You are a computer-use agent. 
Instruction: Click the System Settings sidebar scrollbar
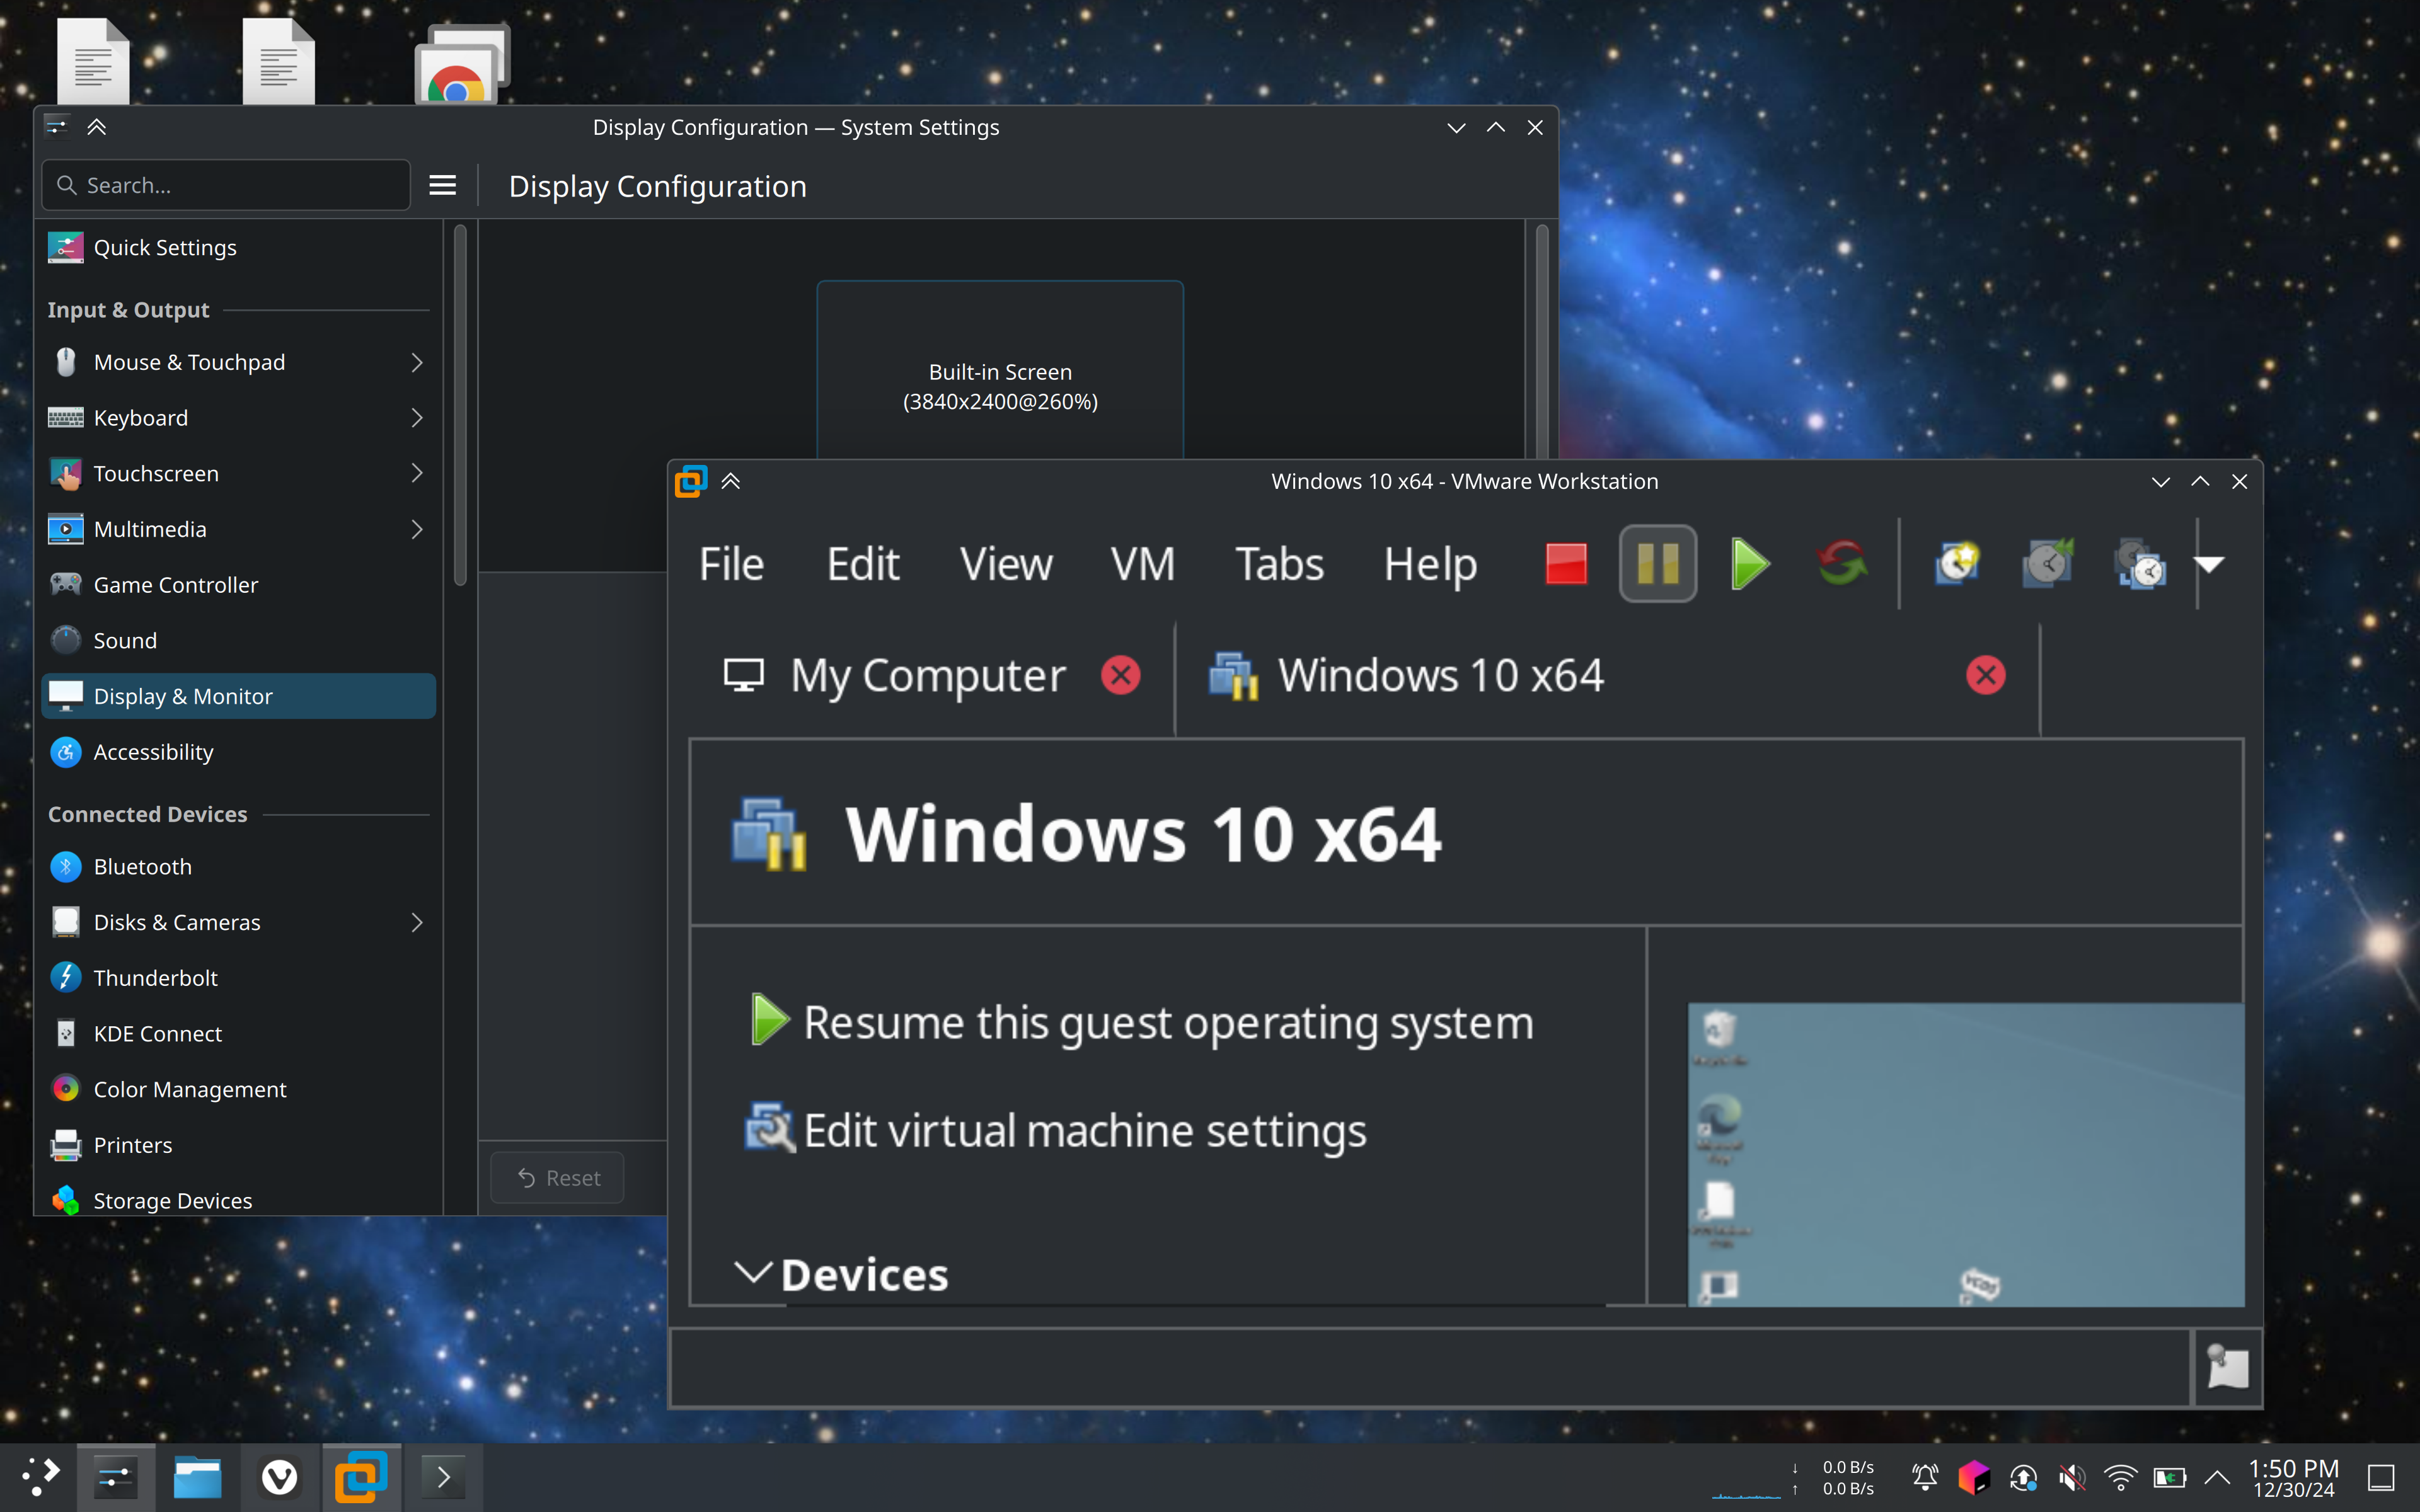pos(460,405)
